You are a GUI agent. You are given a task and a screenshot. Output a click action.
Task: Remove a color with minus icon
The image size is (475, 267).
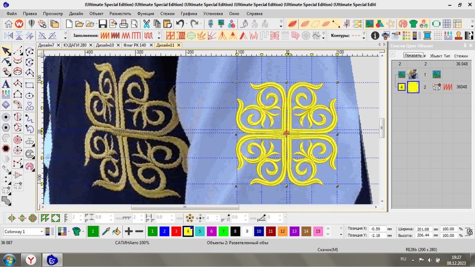139,231
